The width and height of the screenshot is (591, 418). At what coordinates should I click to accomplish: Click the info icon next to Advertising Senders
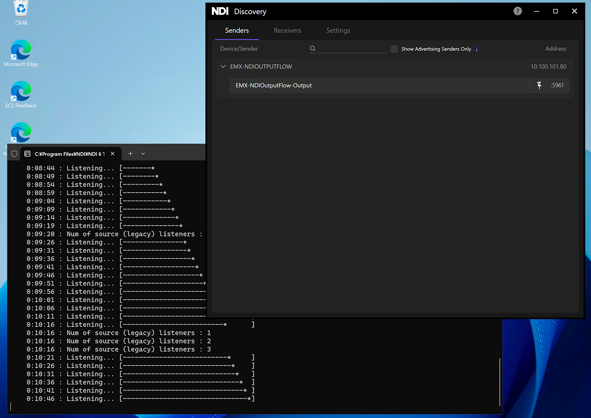click(477, 49)
